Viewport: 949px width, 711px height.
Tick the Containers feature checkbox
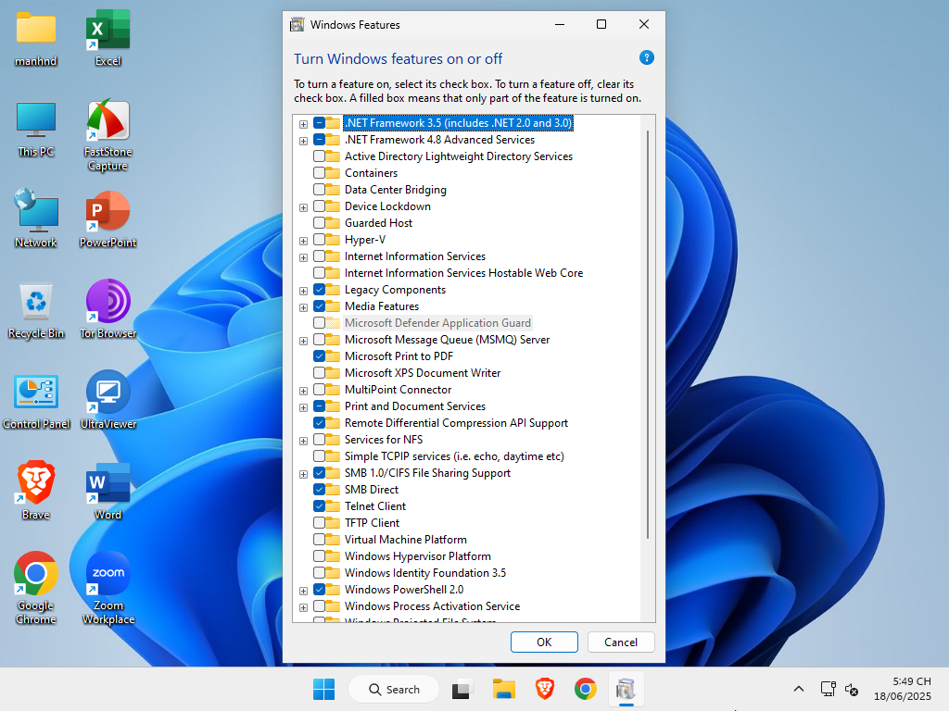[320, 173]
